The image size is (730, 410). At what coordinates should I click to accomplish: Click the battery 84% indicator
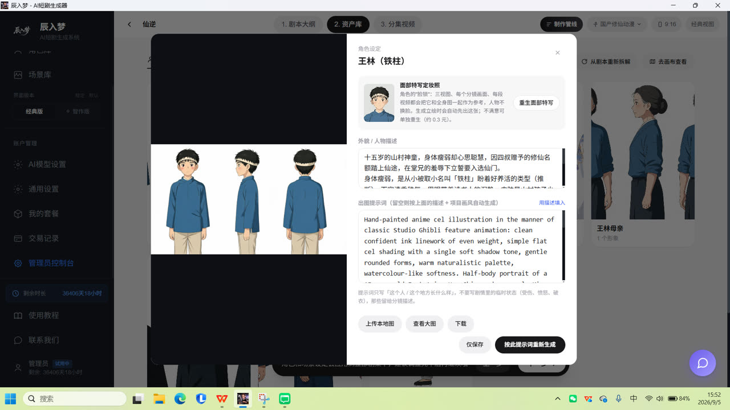pyautogui.click(x=679, y=399)
